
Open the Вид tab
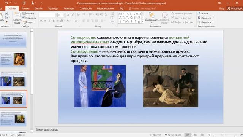(121, 8)
